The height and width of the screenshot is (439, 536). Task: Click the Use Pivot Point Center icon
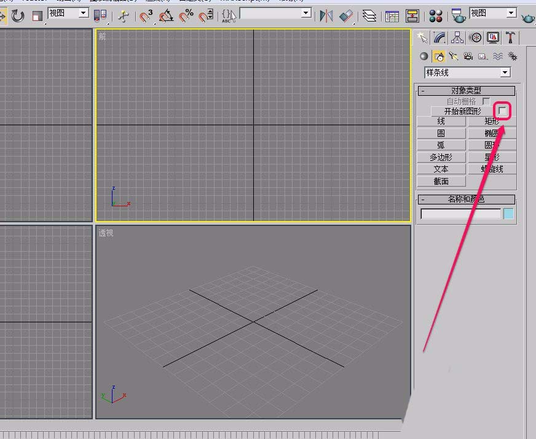pos(101,16)
